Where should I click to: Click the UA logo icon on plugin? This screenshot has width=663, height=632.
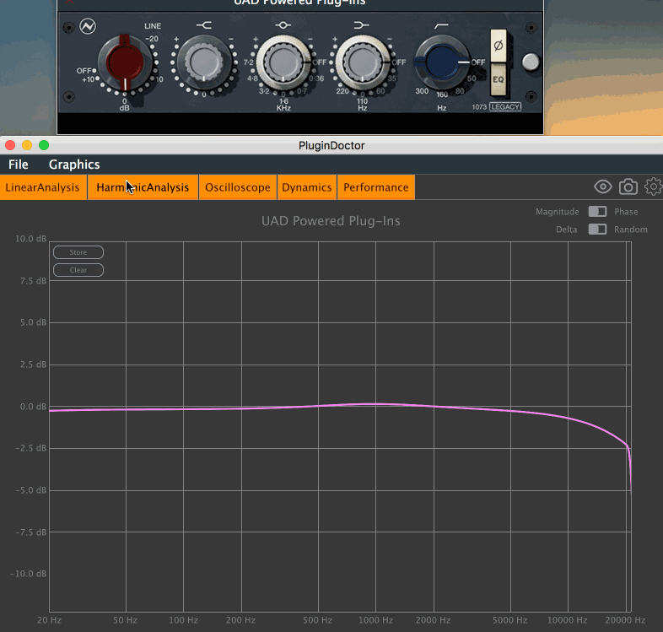click(x=88, y=26)
